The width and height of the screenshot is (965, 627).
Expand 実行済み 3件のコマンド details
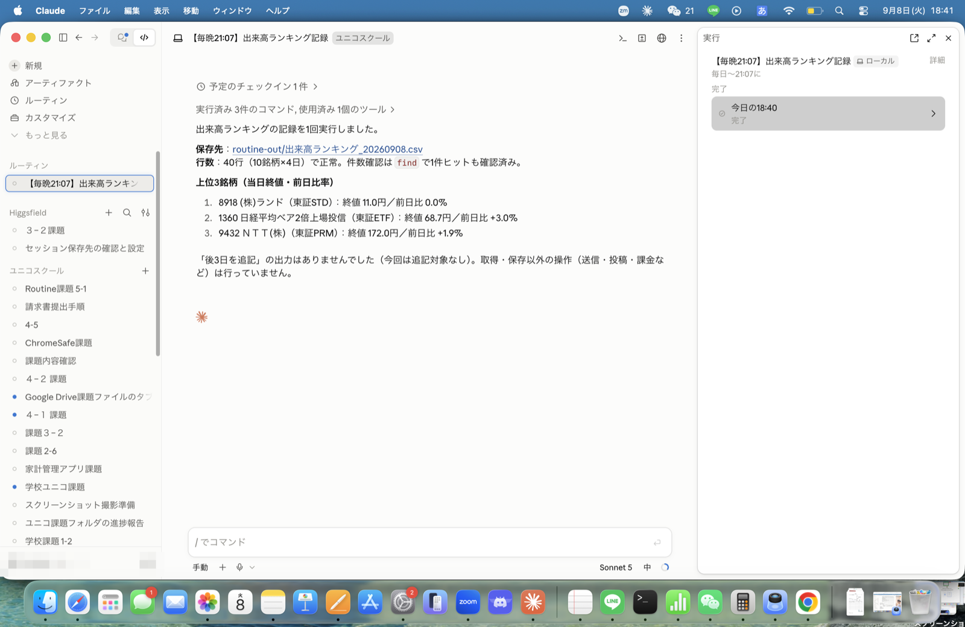point(296,110)
